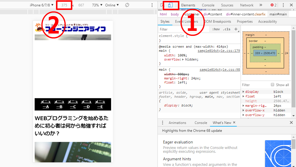
Task: Open the Event Listeners tab
Action: coord(186,22)
